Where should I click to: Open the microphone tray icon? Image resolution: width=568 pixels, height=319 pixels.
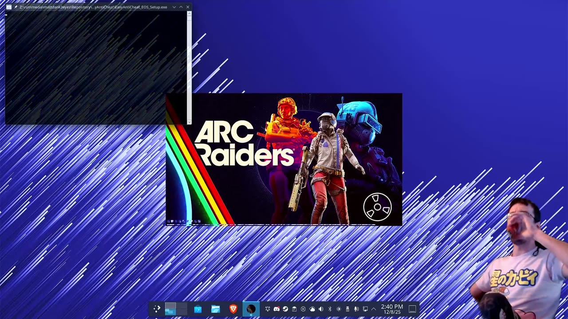(x=356, y=309)
